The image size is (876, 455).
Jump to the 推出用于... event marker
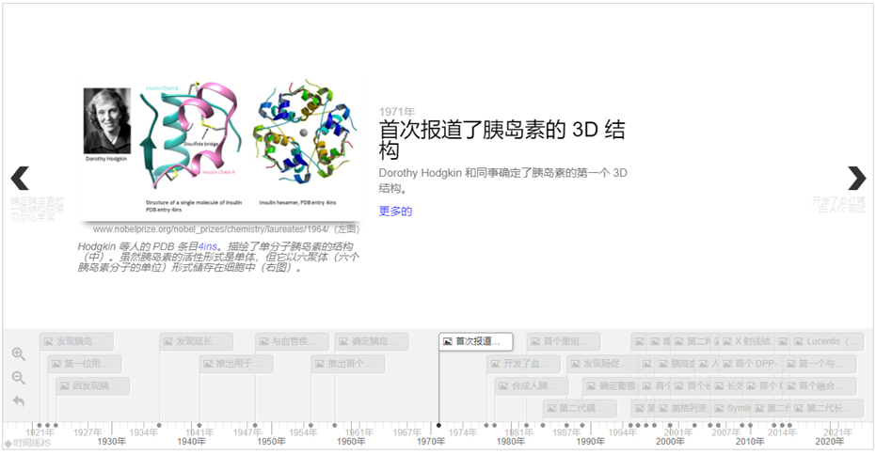pos(237,364)
